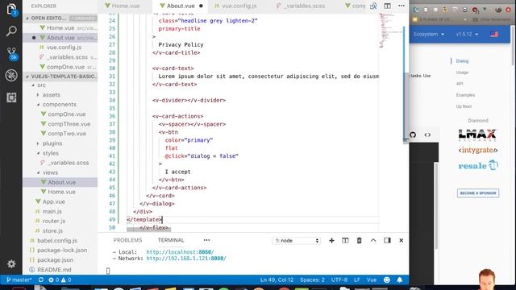Screen dimensions: 516x290
Task: Collapse the VUEJS-TEMPLATE-BASIC section
Action: 61,77
